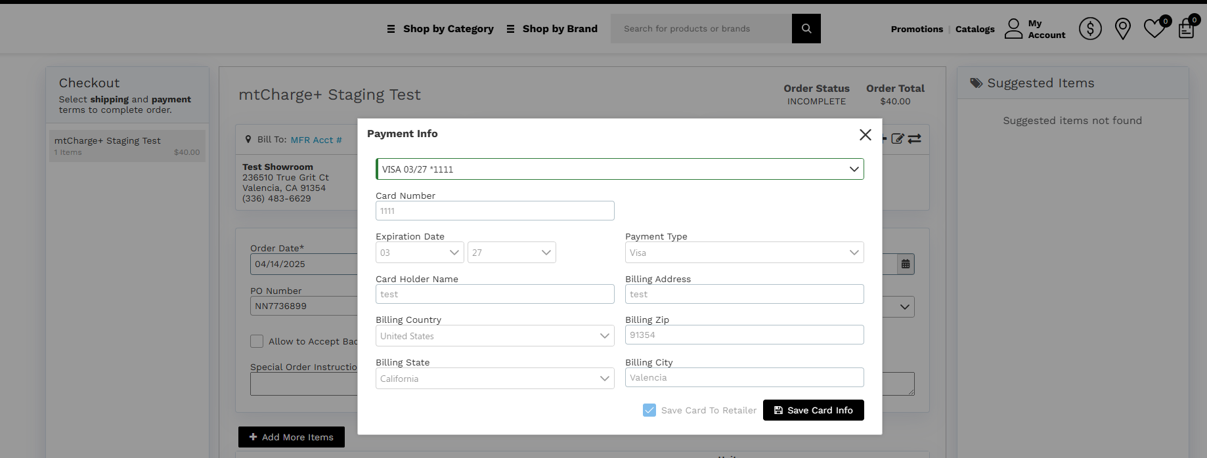Click the hamburger icon beside Shop by Brand
The height and width of the screenshot is (458, 1207).
click(x=510, y=29)
